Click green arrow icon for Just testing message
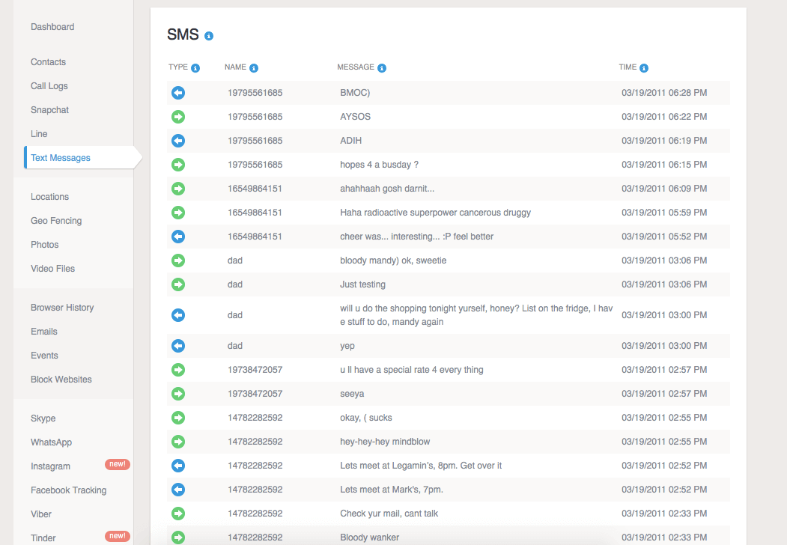Screen dimensions: 787x545 point(178,284)
